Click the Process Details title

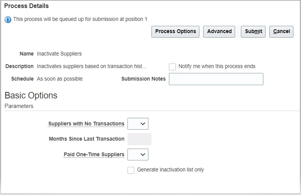(x=26, y=6)
